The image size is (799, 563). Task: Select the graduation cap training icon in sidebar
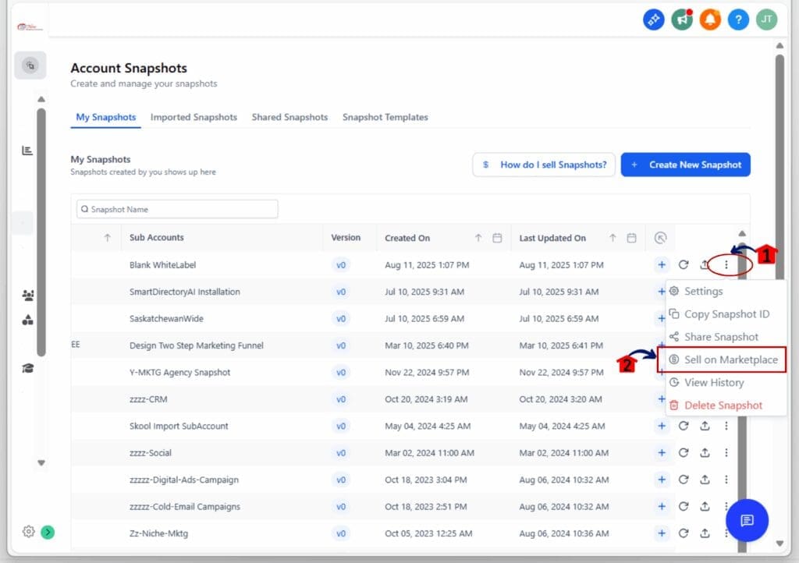point(30,366)
